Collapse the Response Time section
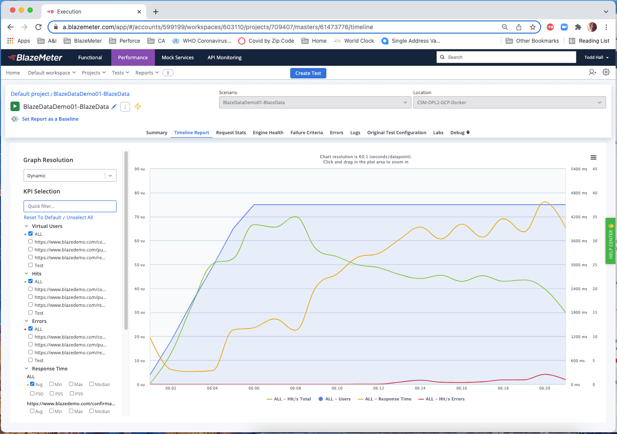 click(x=27, y=369)
